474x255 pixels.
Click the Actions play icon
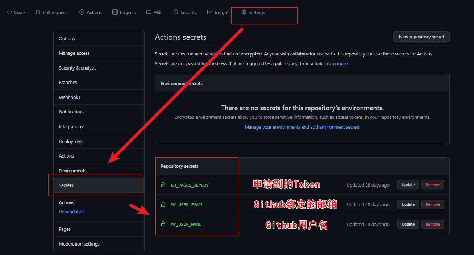[x=82, y=12]
